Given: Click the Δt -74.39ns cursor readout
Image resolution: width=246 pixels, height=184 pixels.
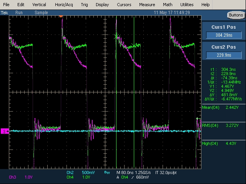Looking at the screenshot, I should click(224, 78).
